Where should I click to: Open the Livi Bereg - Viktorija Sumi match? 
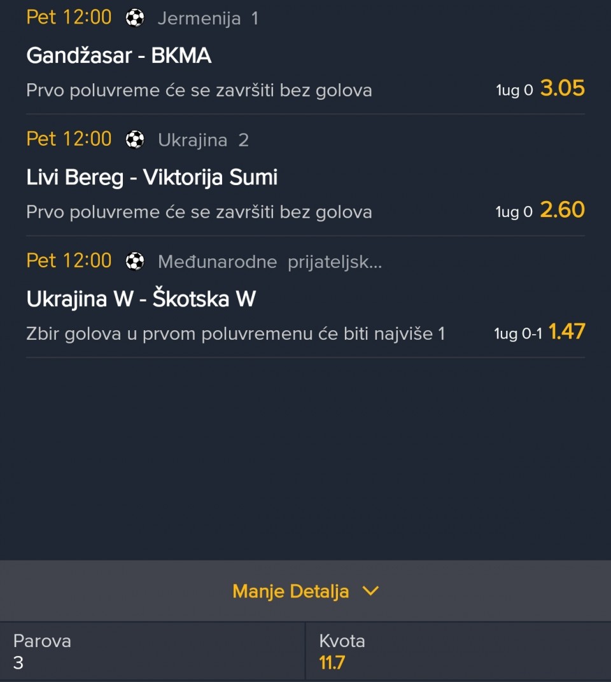pyautogui.click(x=152, y=177)
